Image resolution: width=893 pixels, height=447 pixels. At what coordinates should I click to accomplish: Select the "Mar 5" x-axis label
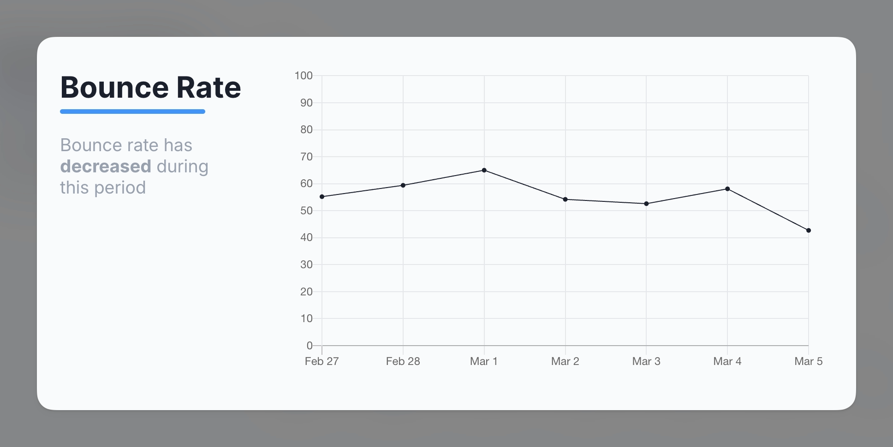tap(809, 361)
